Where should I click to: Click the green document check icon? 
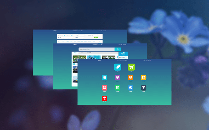pos(117,88)
